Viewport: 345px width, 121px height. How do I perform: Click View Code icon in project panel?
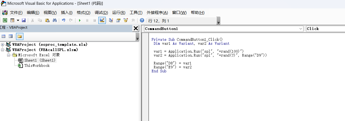pos(4,36)
